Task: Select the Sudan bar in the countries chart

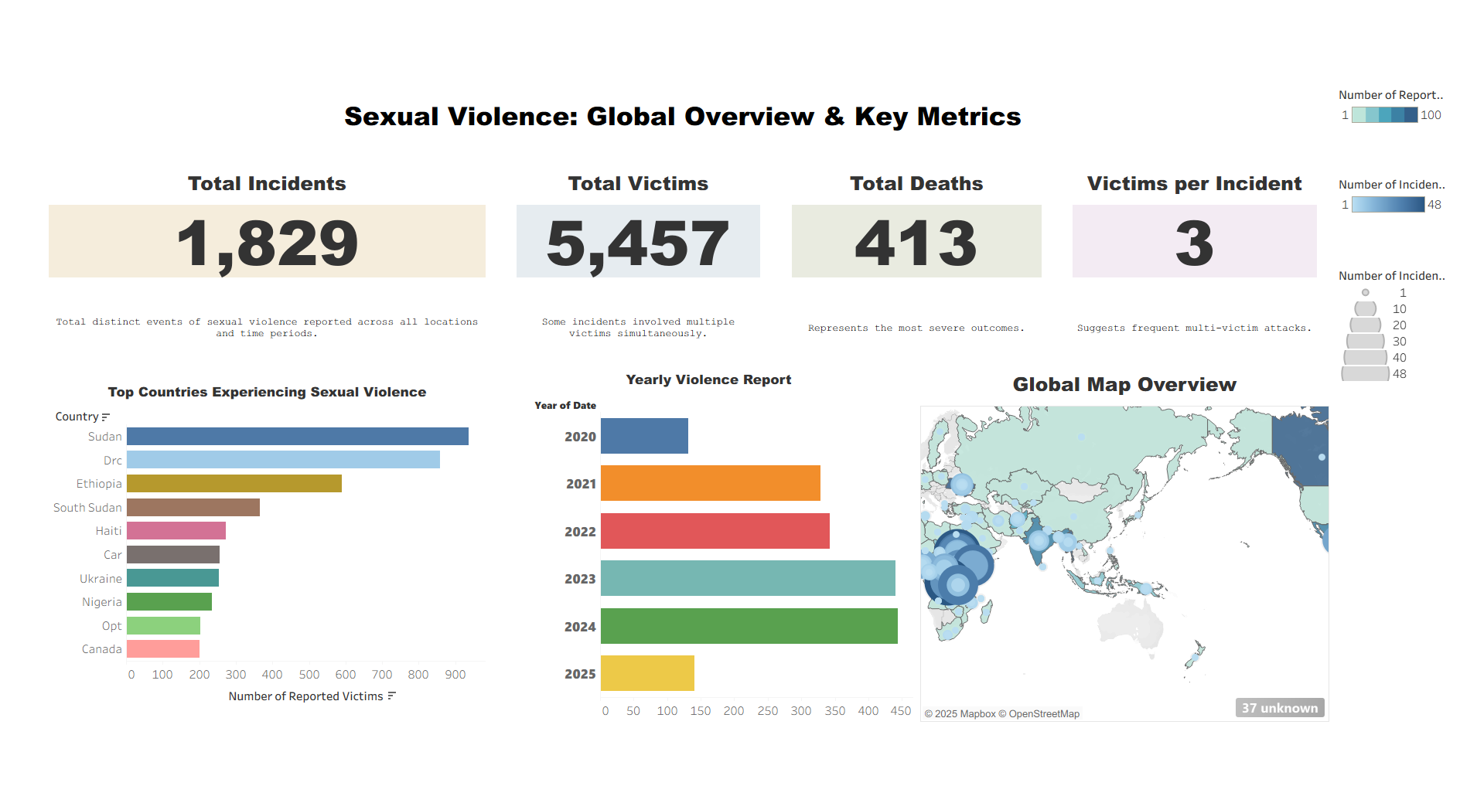Action: tap(298, 436)
